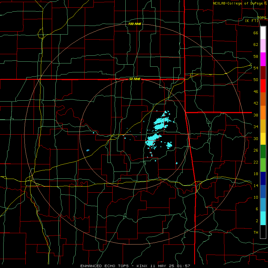The width and height of the screenshot is (268, 268).
Task: Click the light pink legend swatch
Action: pos(263,46)
